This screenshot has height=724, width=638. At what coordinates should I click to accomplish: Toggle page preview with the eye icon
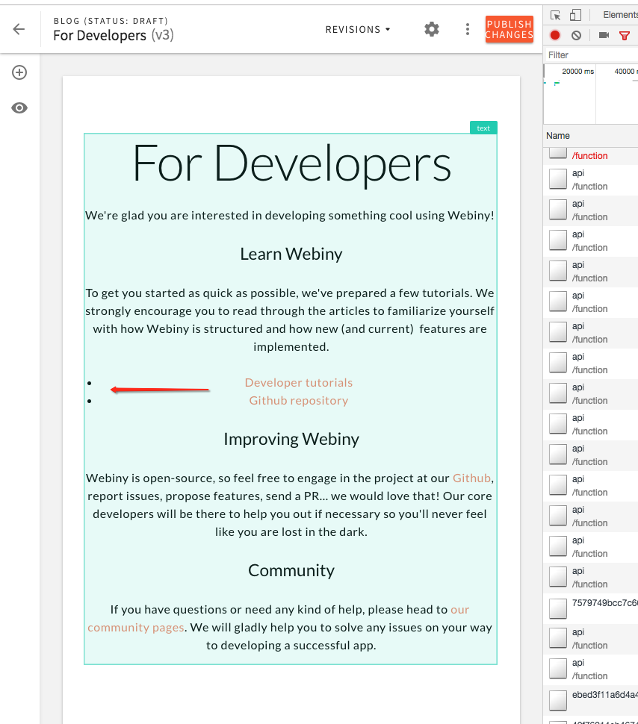tap(19, 107)
